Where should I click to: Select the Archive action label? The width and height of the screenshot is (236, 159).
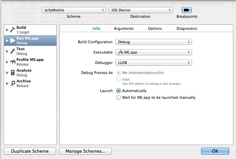point(23,81)
